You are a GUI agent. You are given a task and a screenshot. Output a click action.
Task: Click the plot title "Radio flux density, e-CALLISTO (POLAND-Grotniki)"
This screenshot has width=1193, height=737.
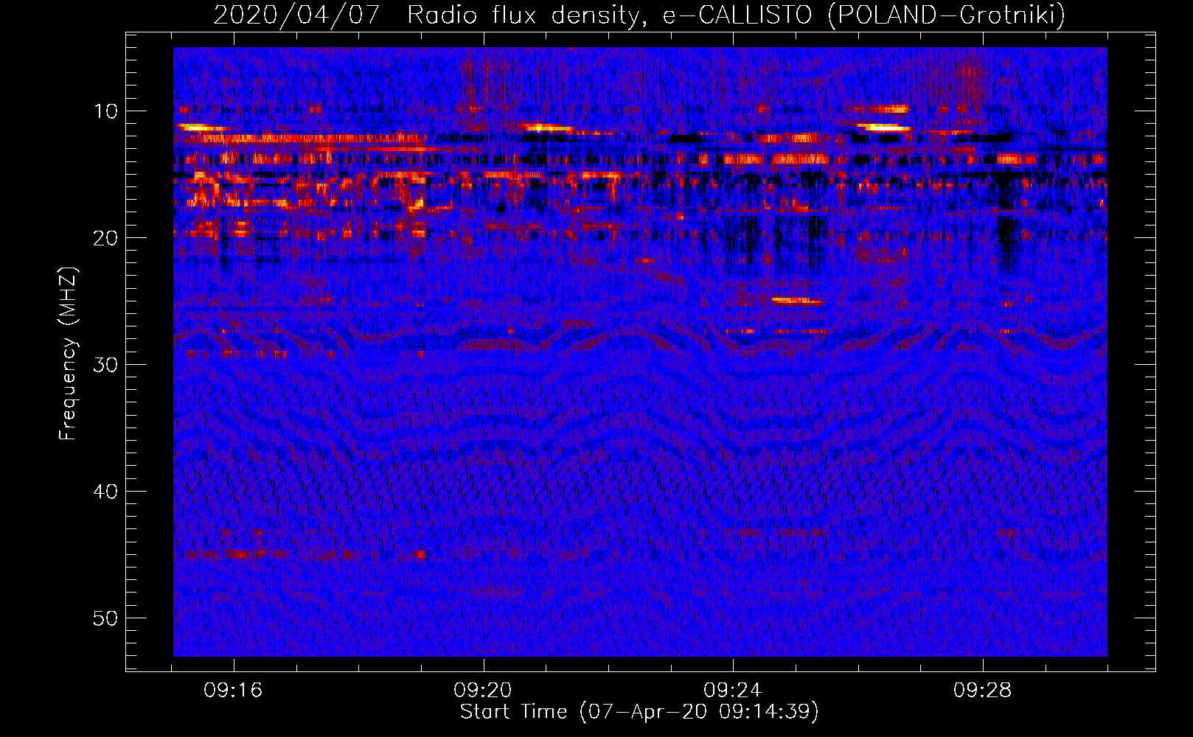coord(736,15)
